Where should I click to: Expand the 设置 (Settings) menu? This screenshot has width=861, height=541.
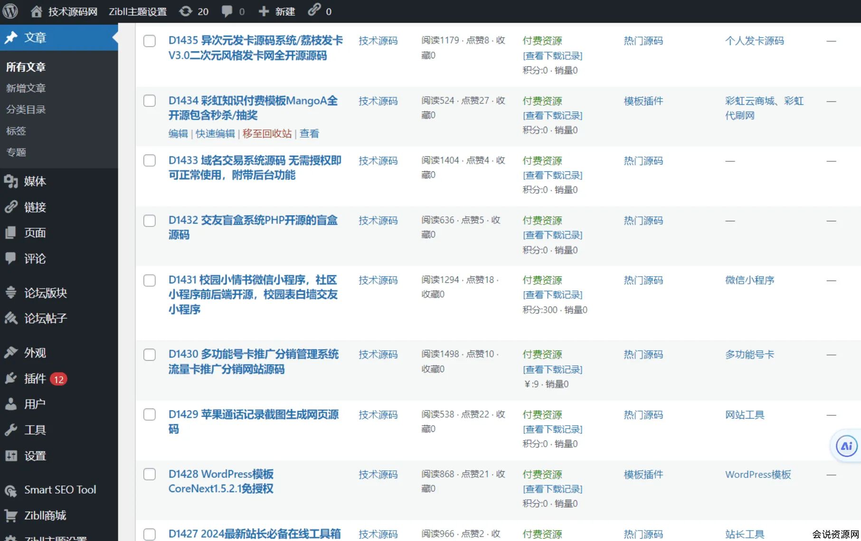35,456
